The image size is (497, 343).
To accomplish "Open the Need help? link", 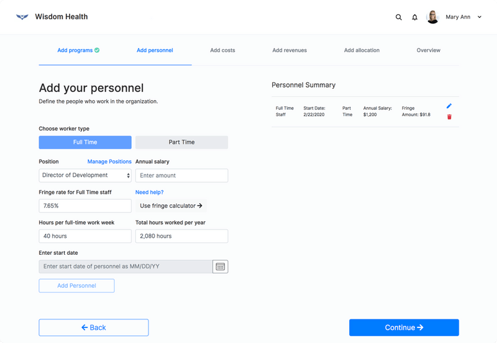I will tap(150, 192).
